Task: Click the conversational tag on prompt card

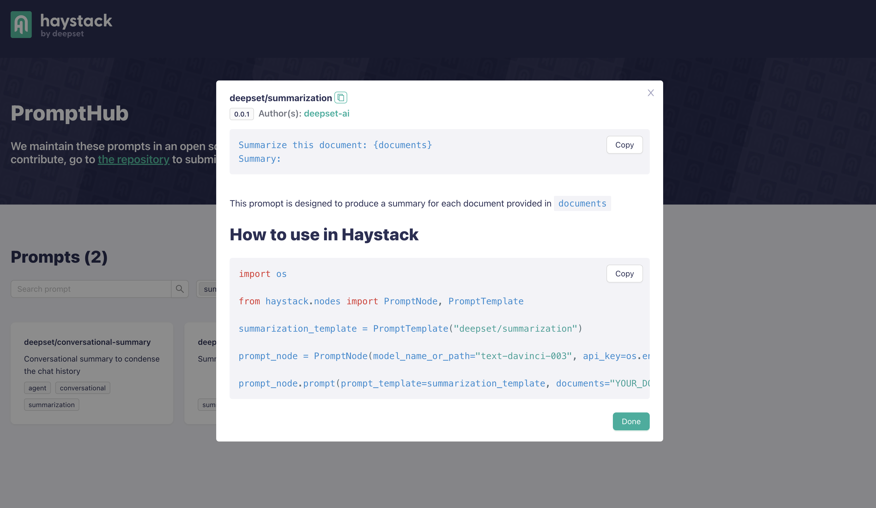Action: coord(82,388)
